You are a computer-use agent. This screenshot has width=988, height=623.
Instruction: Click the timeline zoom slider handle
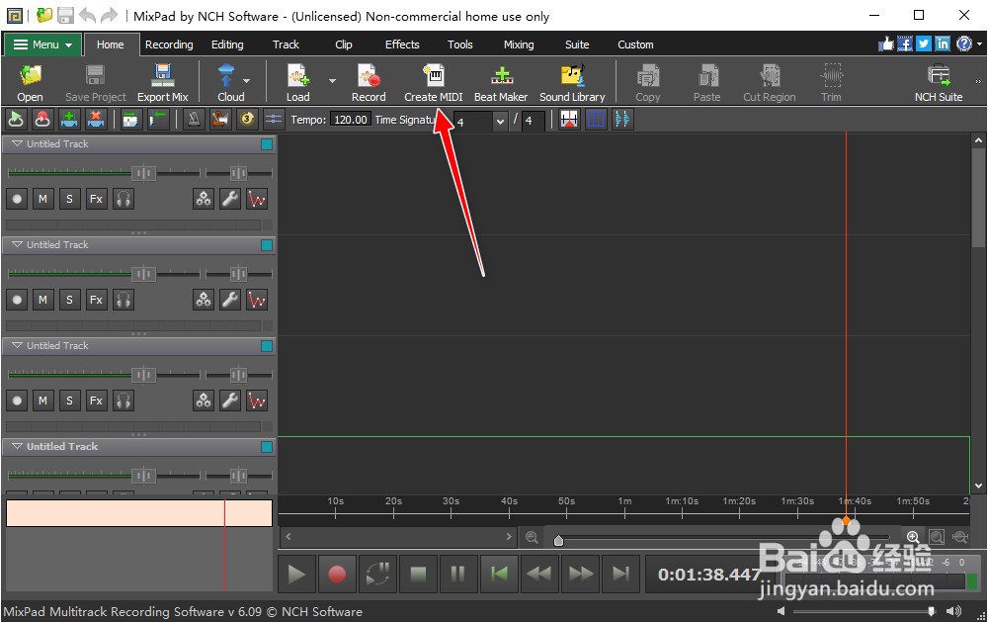coord(558,540)
